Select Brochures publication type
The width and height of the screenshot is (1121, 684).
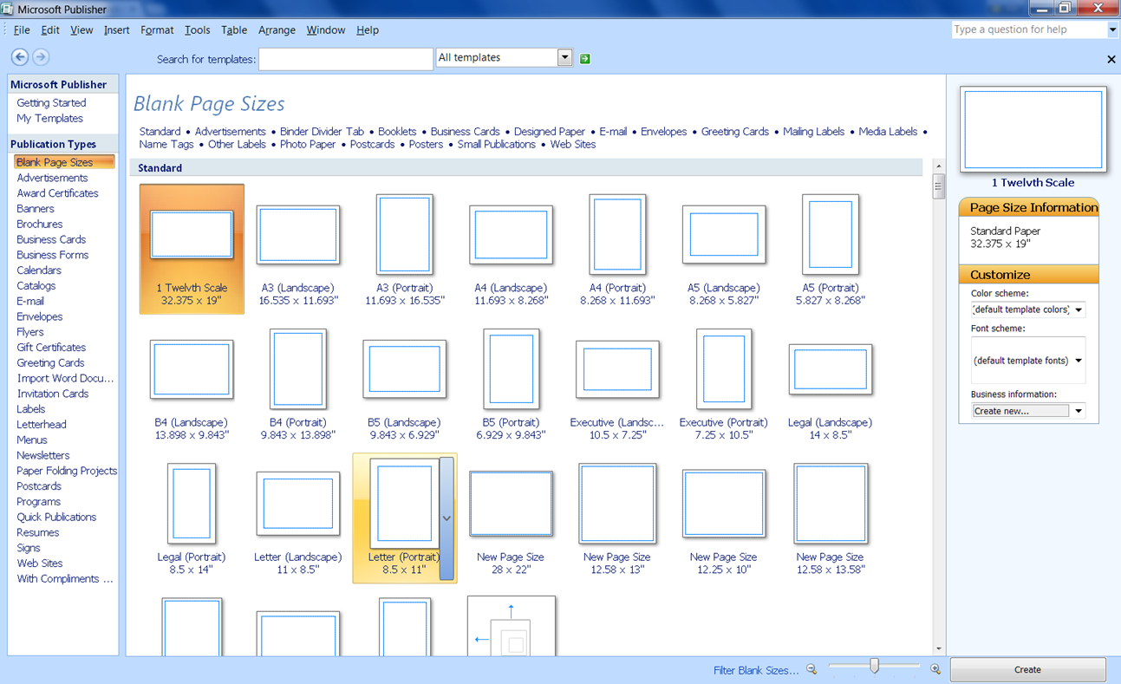click(x=40, y=225)
